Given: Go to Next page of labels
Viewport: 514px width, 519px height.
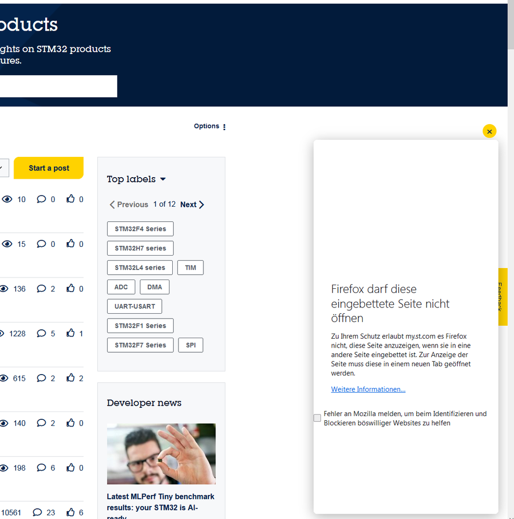Looking at the screenshot, I should (192, 205).
